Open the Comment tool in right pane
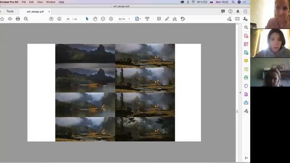Viewport: 290px width, 163px height. coord(246,61)
